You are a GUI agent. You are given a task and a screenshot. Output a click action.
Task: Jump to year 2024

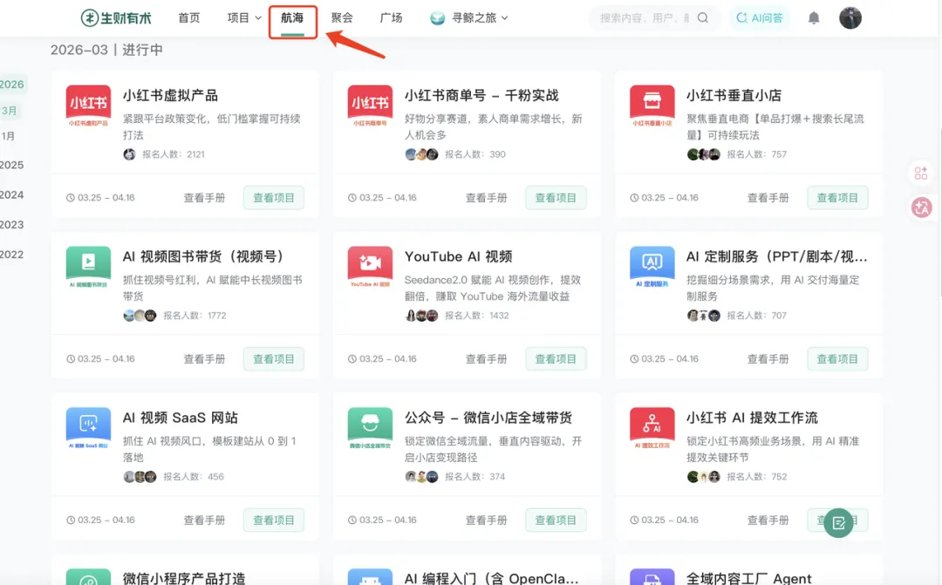[x=12, y=194]
